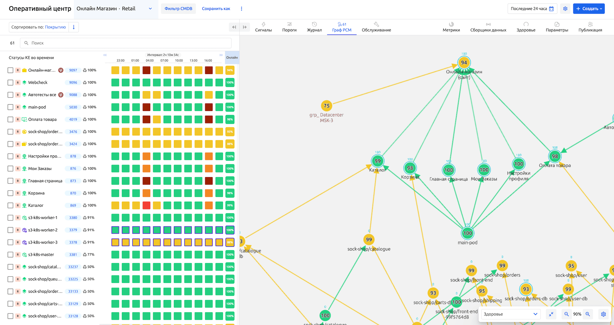Click the sort direction arrow icon
This screenshot has width=614, height=325.
[x=74, y=27]
